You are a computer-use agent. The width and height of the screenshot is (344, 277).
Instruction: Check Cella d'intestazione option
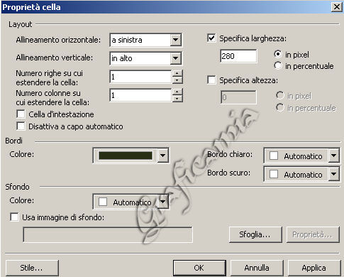21,114
